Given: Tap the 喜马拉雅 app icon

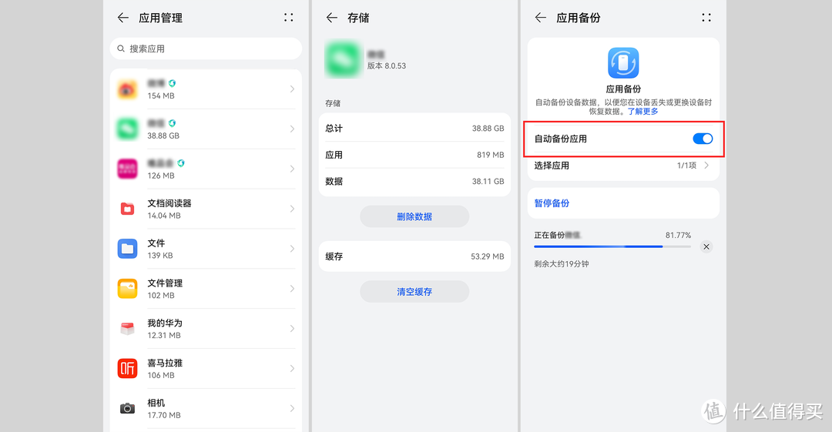Looking at the screenshot, I should (x=128, y=369).
